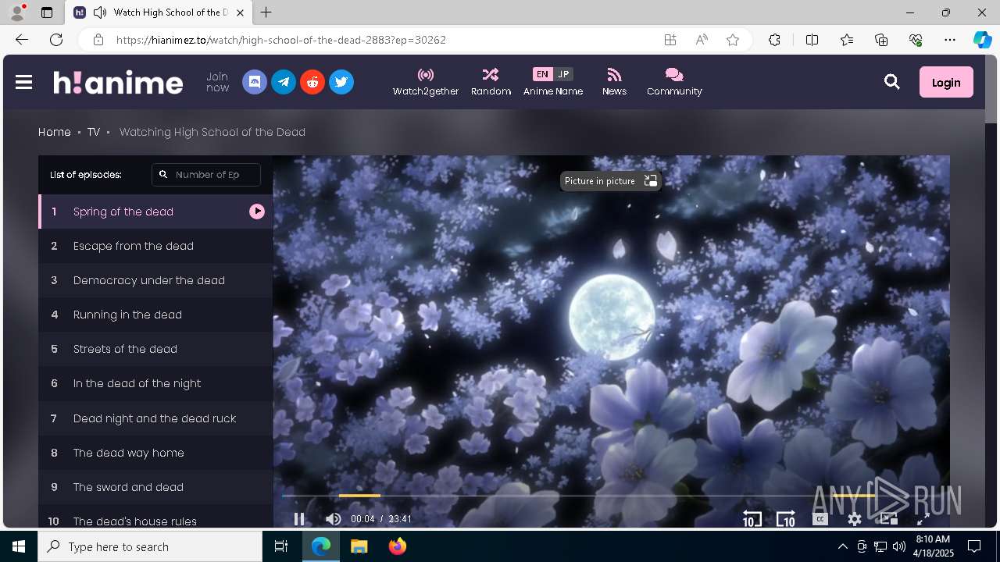Open the Discord join link
The height and width of the screenshot is (562, 1000).
pos(255,82)
